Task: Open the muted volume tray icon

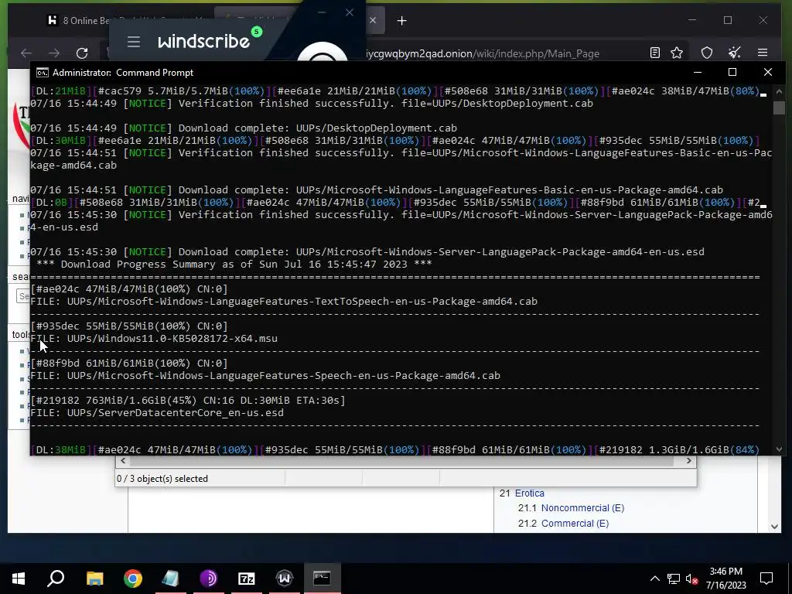Action: click(x=692, y=579)
